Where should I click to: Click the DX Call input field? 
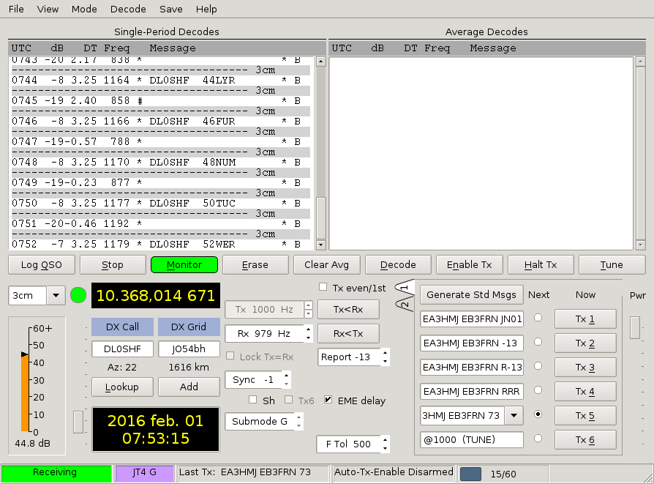click(122, 349)
